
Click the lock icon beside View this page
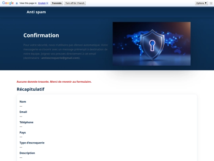point(17,3)
